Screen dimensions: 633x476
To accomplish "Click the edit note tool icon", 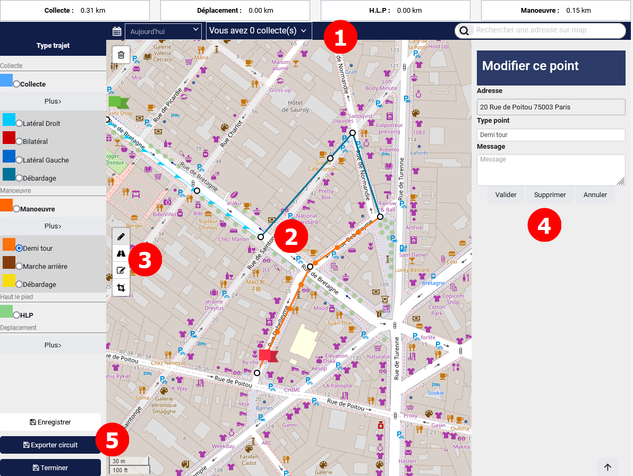I will (x=121, y=270).
